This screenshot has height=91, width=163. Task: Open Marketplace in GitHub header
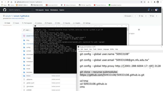tap(54, 10)
